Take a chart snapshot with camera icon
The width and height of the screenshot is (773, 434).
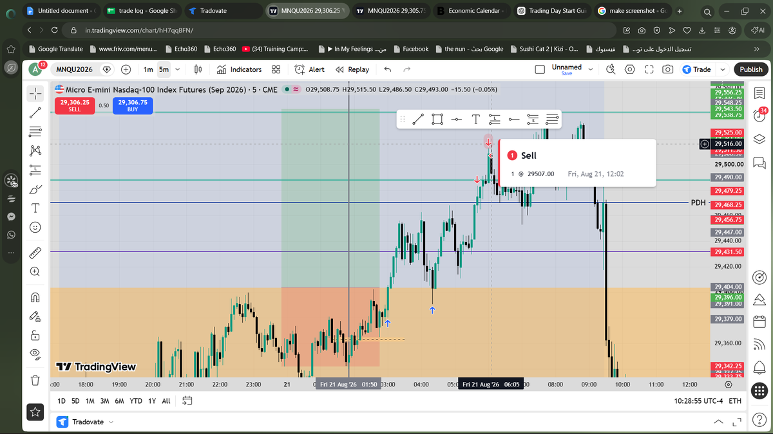coord(668,69)
